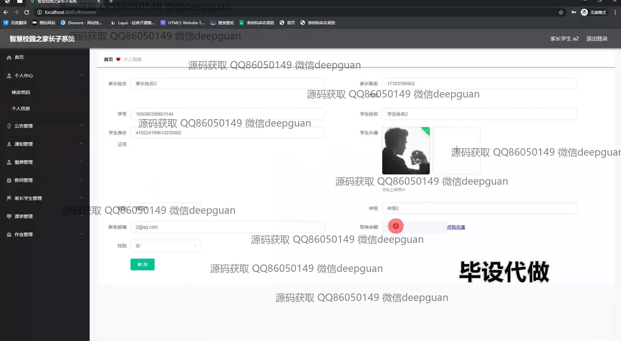Expand the 教师管理 menu chevron
Viewport: 621px width, 341px height.
81,180
